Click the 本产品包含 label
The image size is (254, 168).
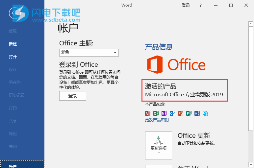(x=155, y=104)
